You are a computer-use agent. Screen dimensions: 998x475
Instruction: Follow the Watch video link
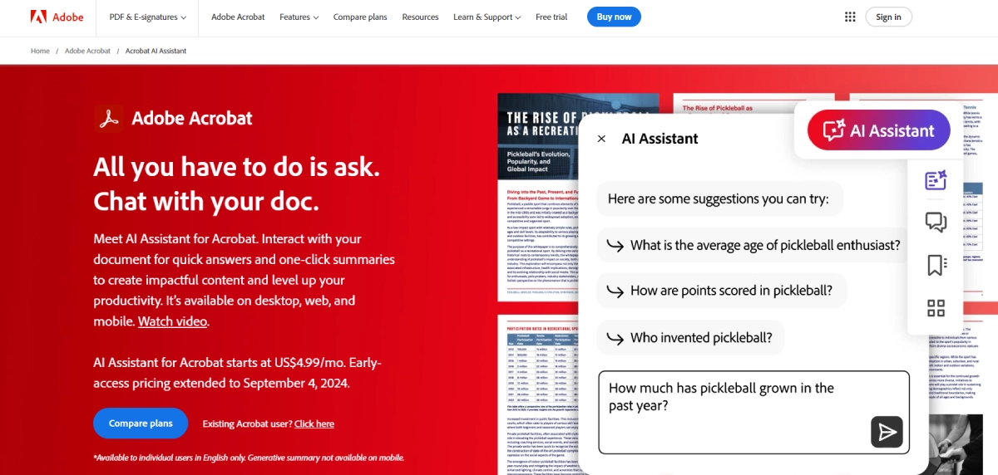172,321
